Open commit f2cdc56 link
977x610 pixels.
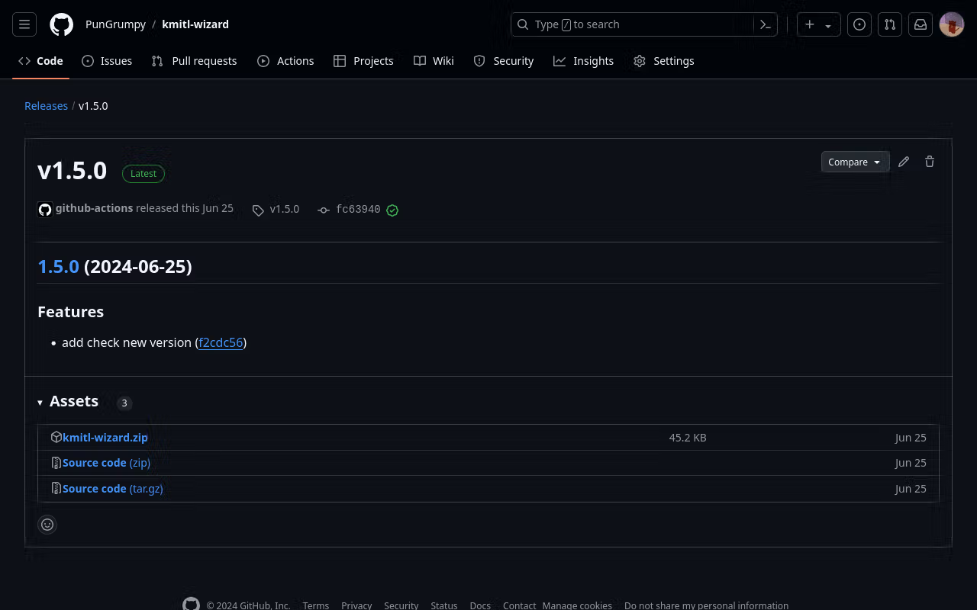click(x=221, y=343)
